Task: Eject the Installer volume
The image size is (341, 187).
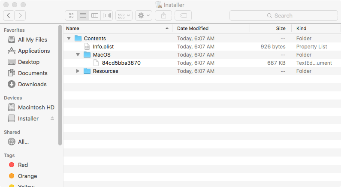Action: (x=52, y=118)
